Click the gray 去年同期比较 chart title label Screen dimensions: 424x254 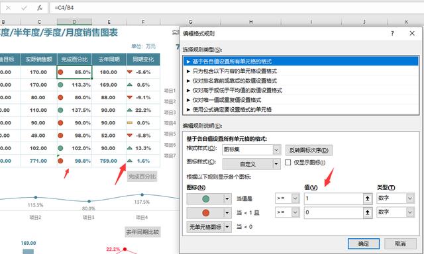(x=142, y=232)
